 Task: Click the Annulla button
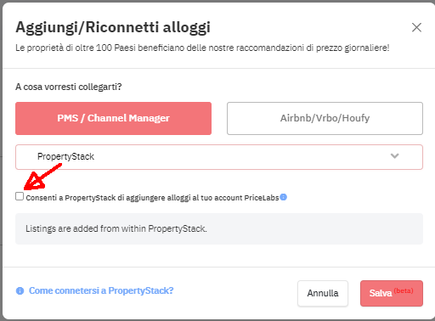[323, 293]
